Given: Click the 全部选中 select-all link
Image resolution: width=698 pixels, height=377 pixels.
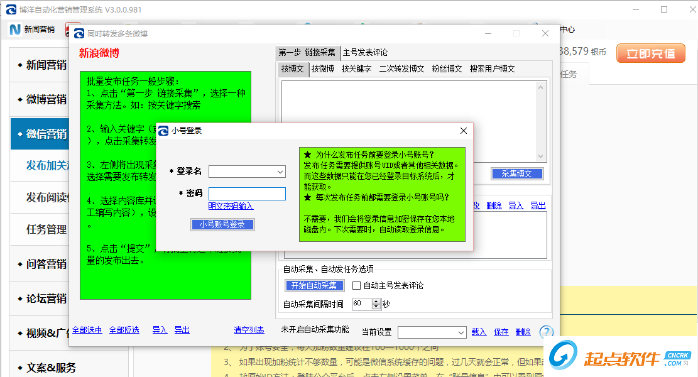Looking at the screenshot, I should point(87,330).
